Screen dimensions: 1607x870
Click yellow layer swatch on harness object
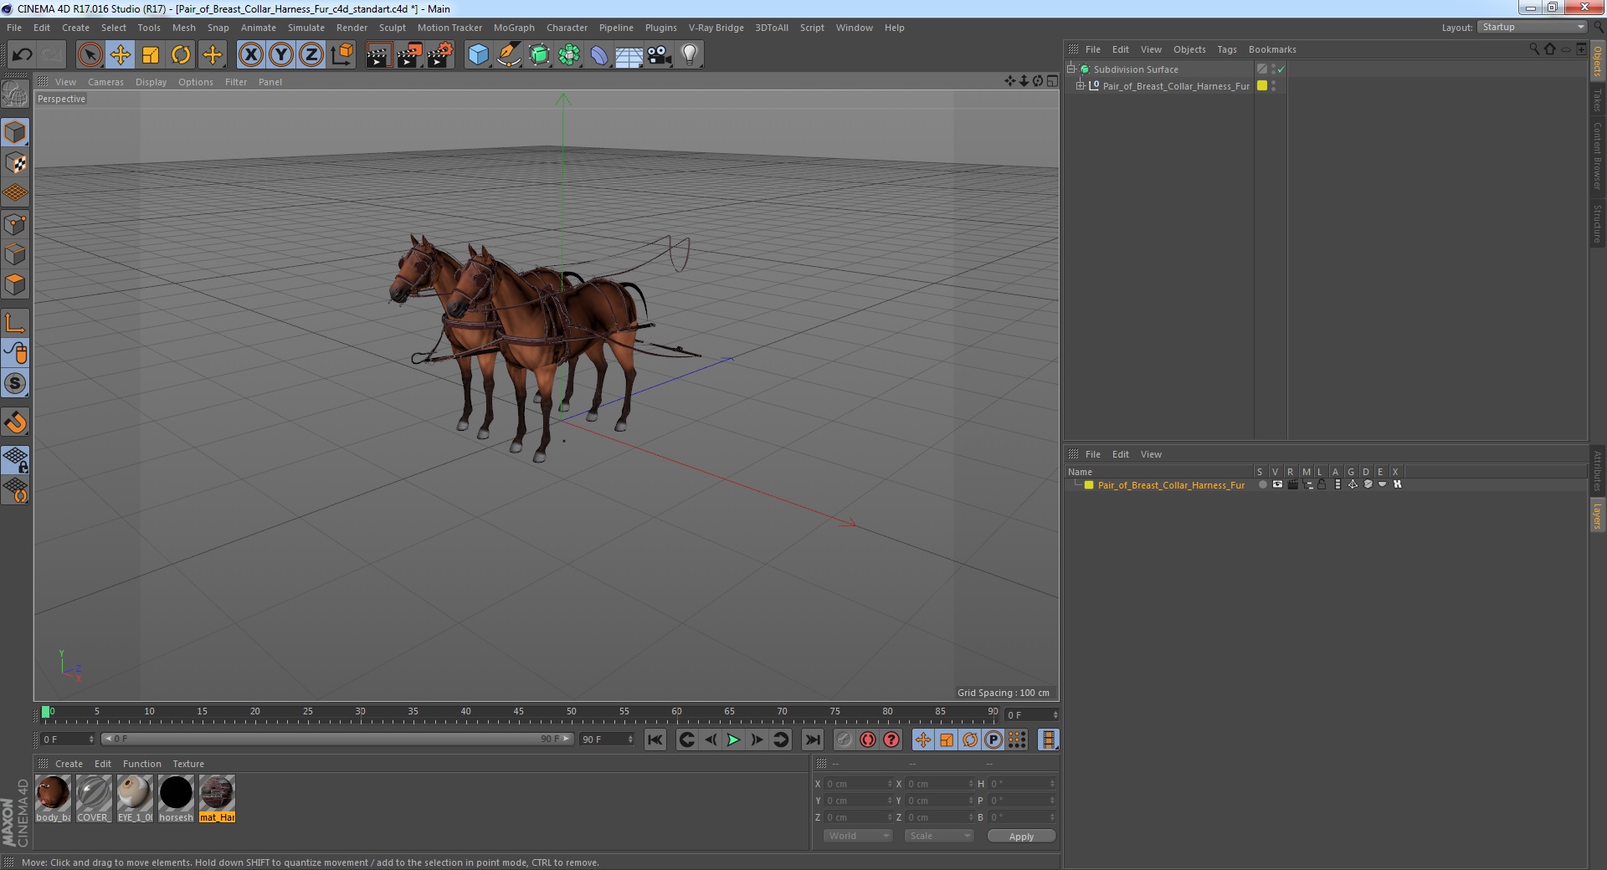click(x=1262, y=85)
